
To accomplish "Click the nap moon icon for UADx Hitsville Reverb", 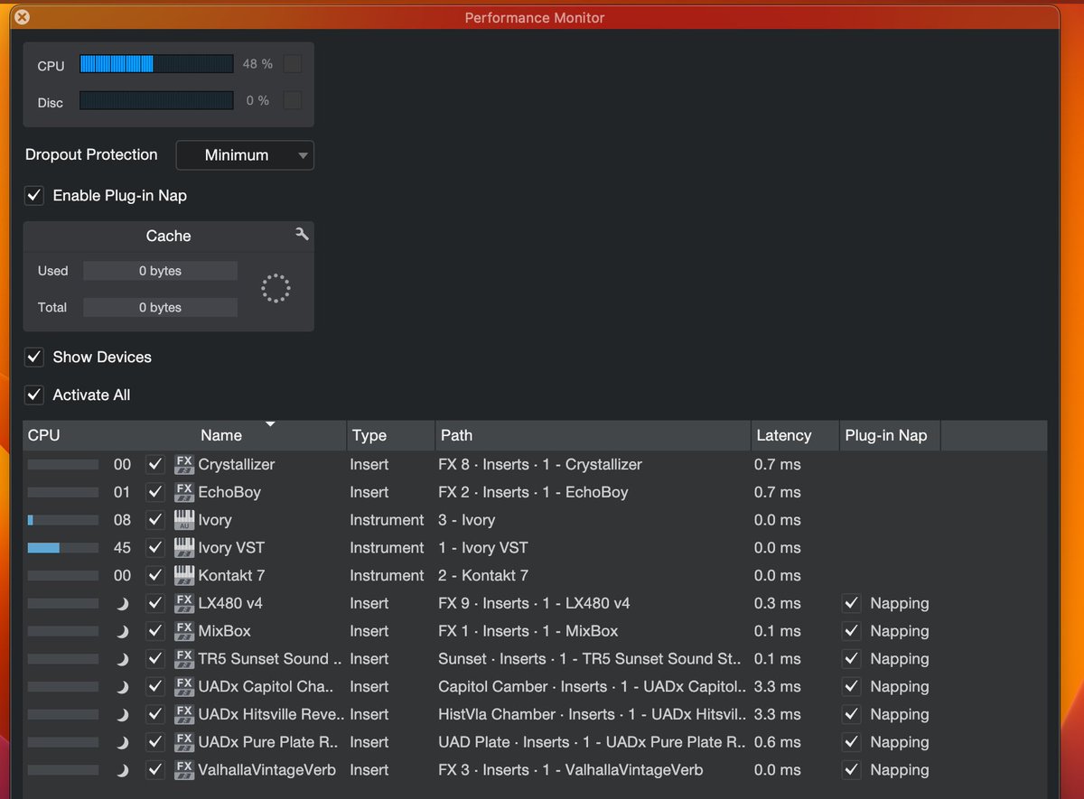I will click(x=123, y=715).
